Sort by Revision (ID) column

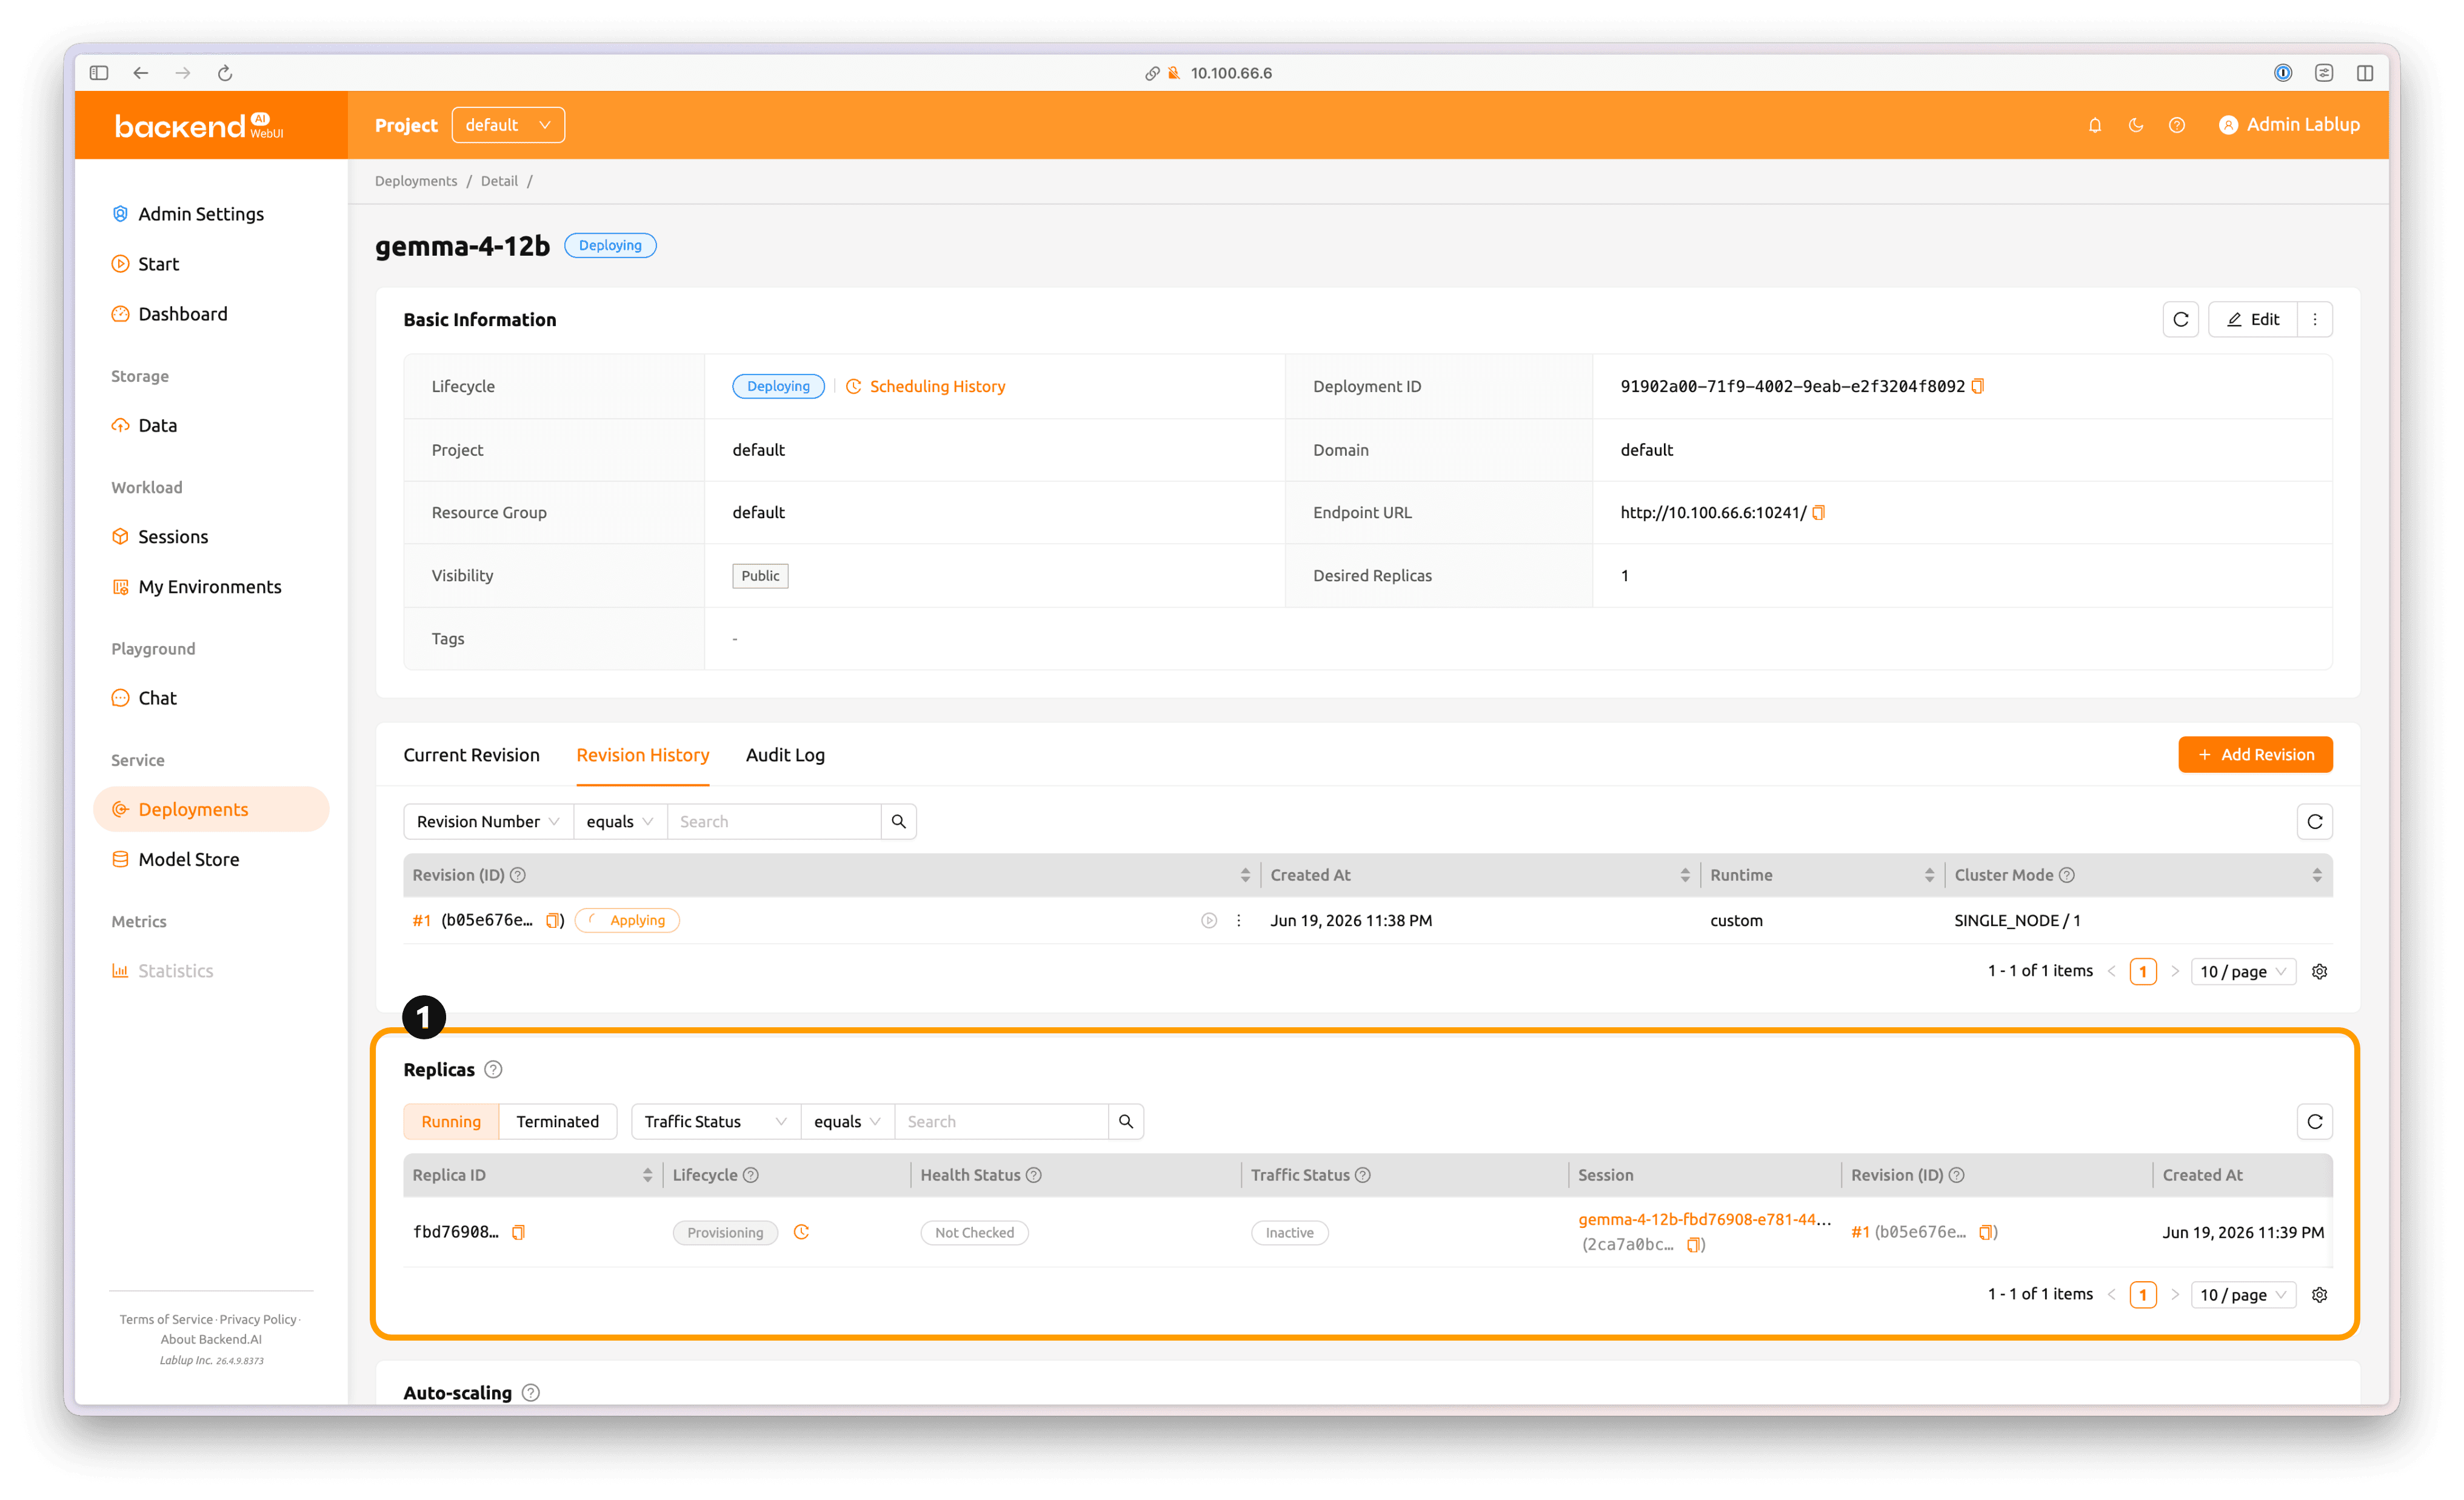tap(1245, 876)
